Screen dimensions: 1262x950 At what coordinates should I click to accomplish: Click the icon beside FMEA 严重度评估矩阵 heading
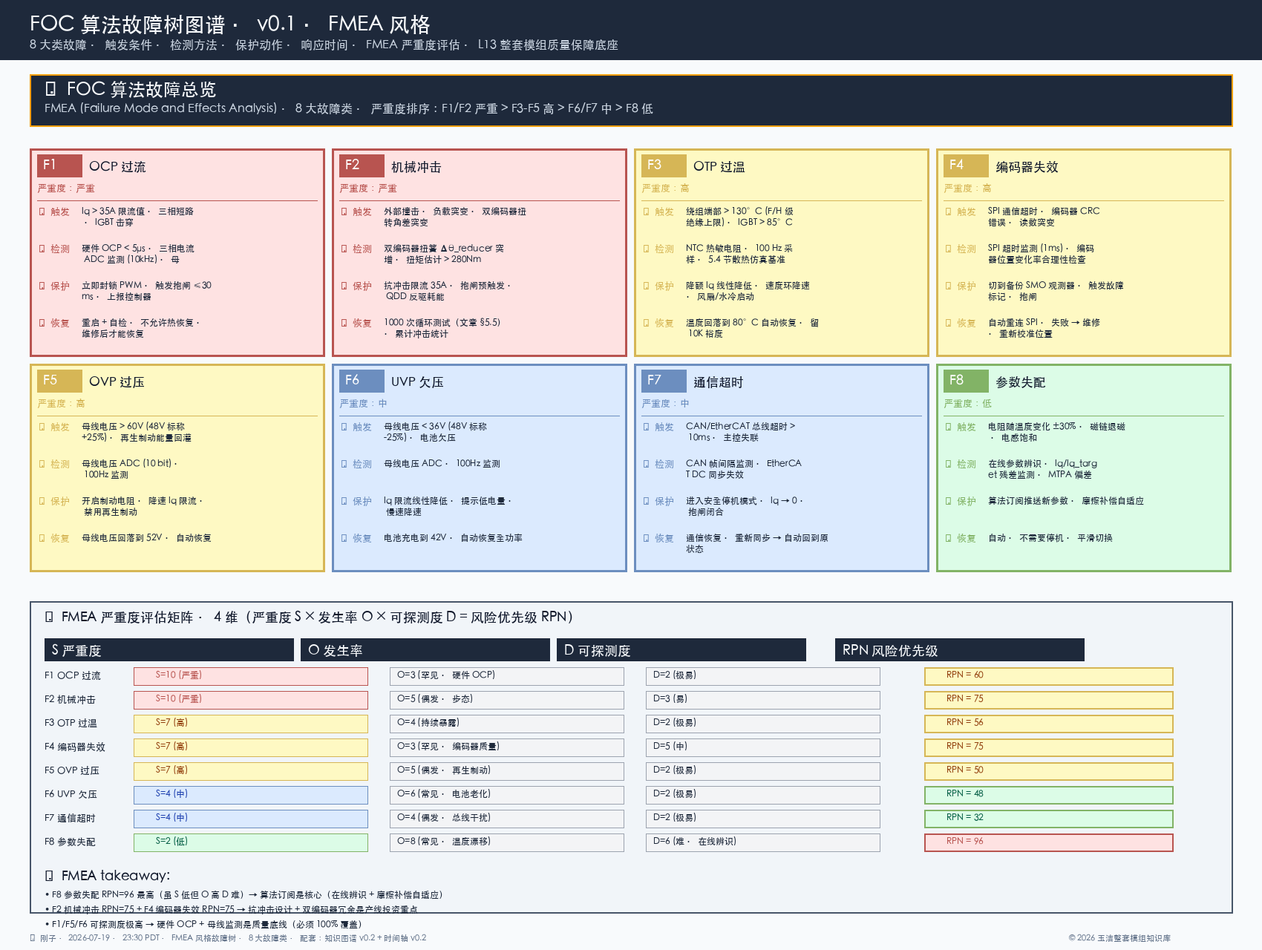(x=49, y=617)
